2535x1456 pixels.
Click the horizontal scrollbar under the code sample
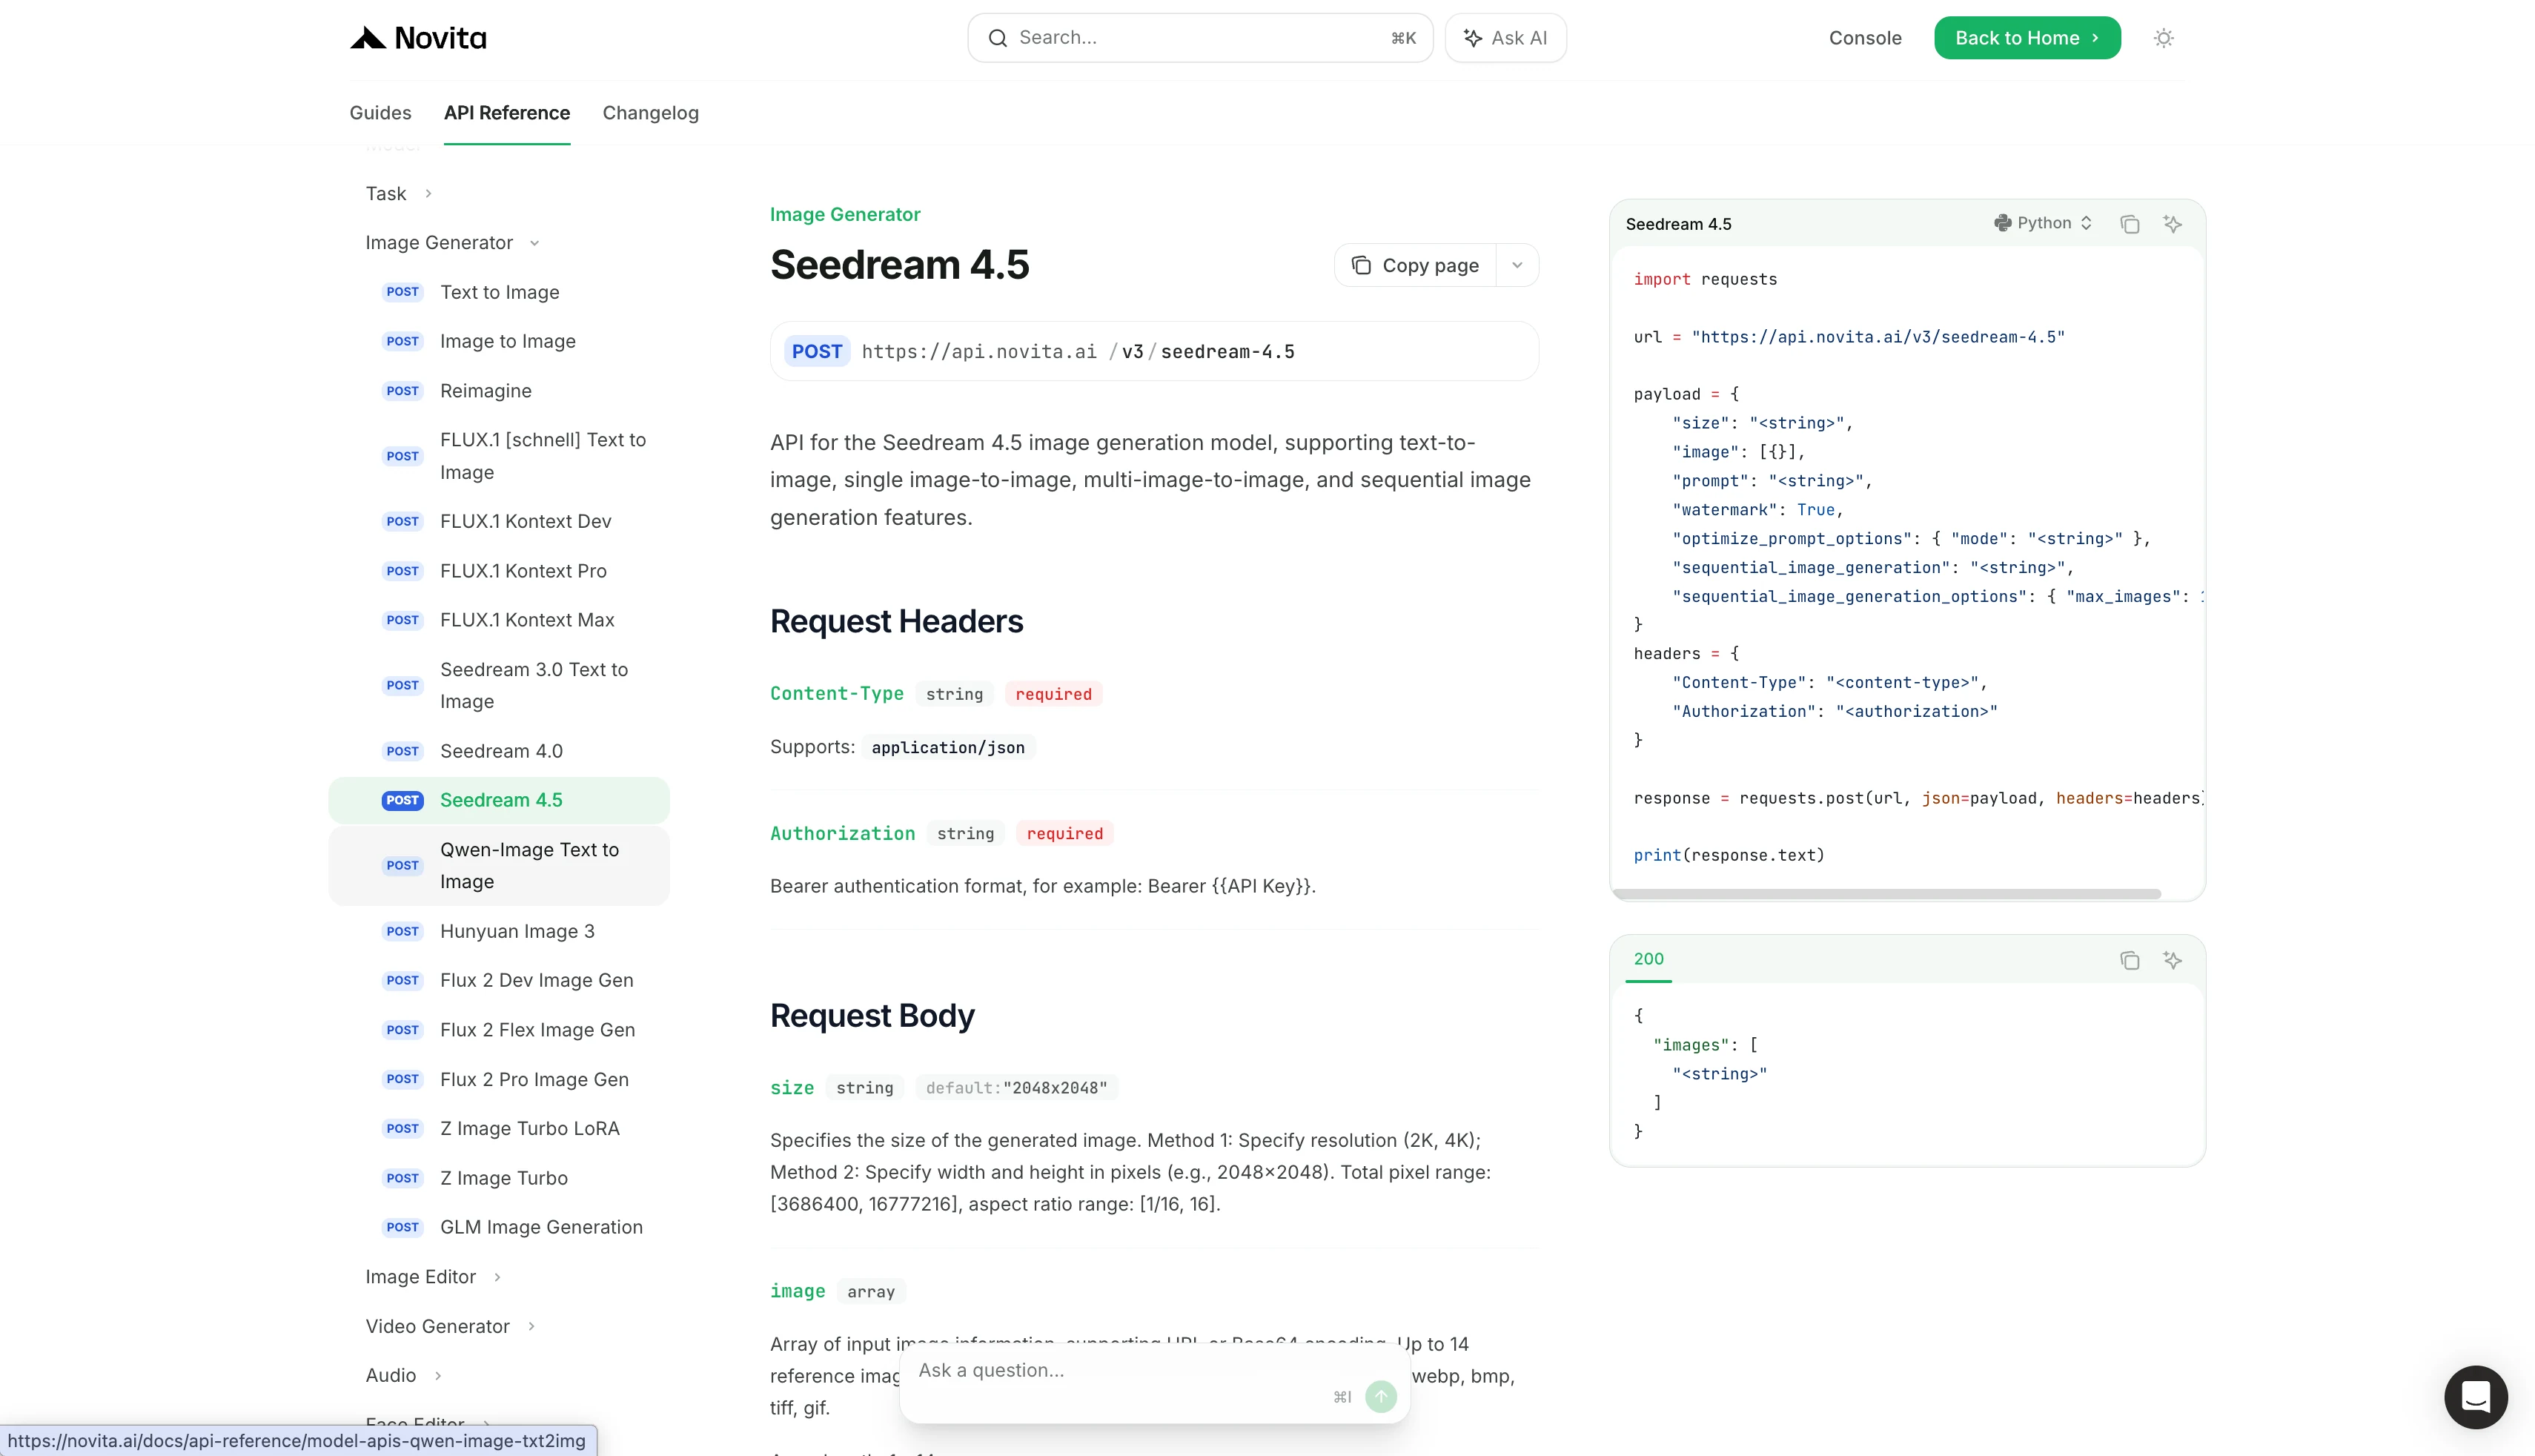1887,893
